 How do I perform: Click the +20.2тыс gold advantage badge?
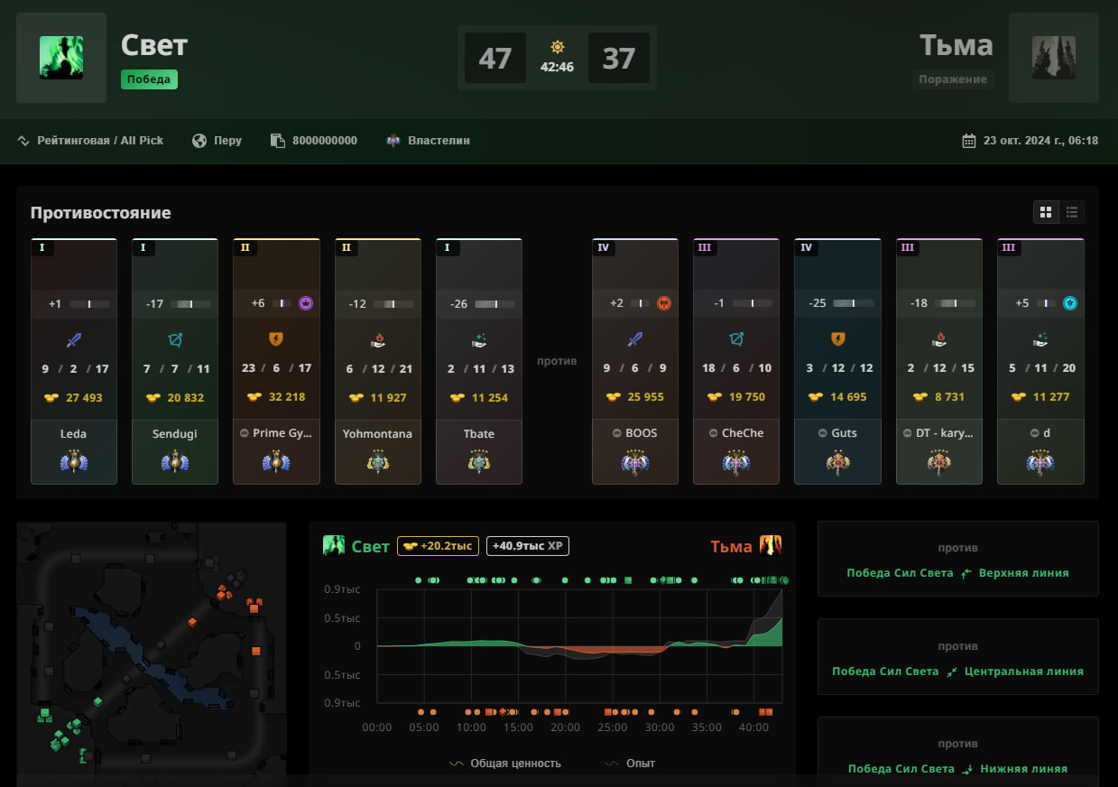[438, 546]
